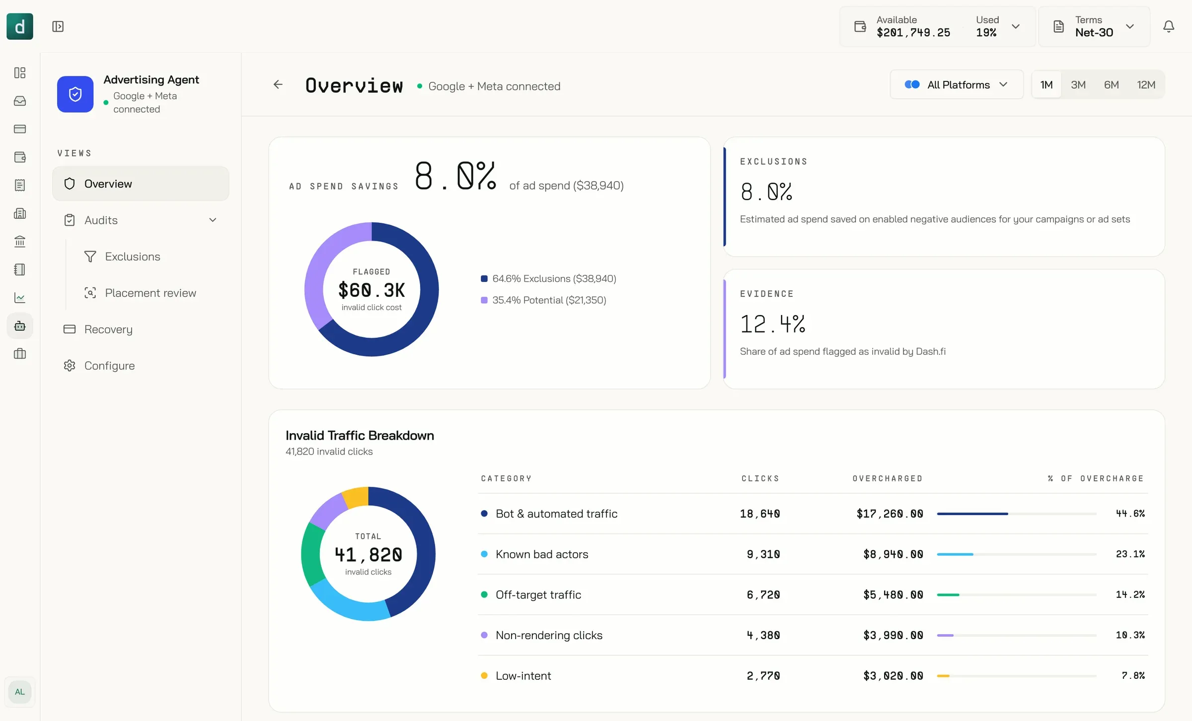Click the notification bell icon

pos(1169,26)
